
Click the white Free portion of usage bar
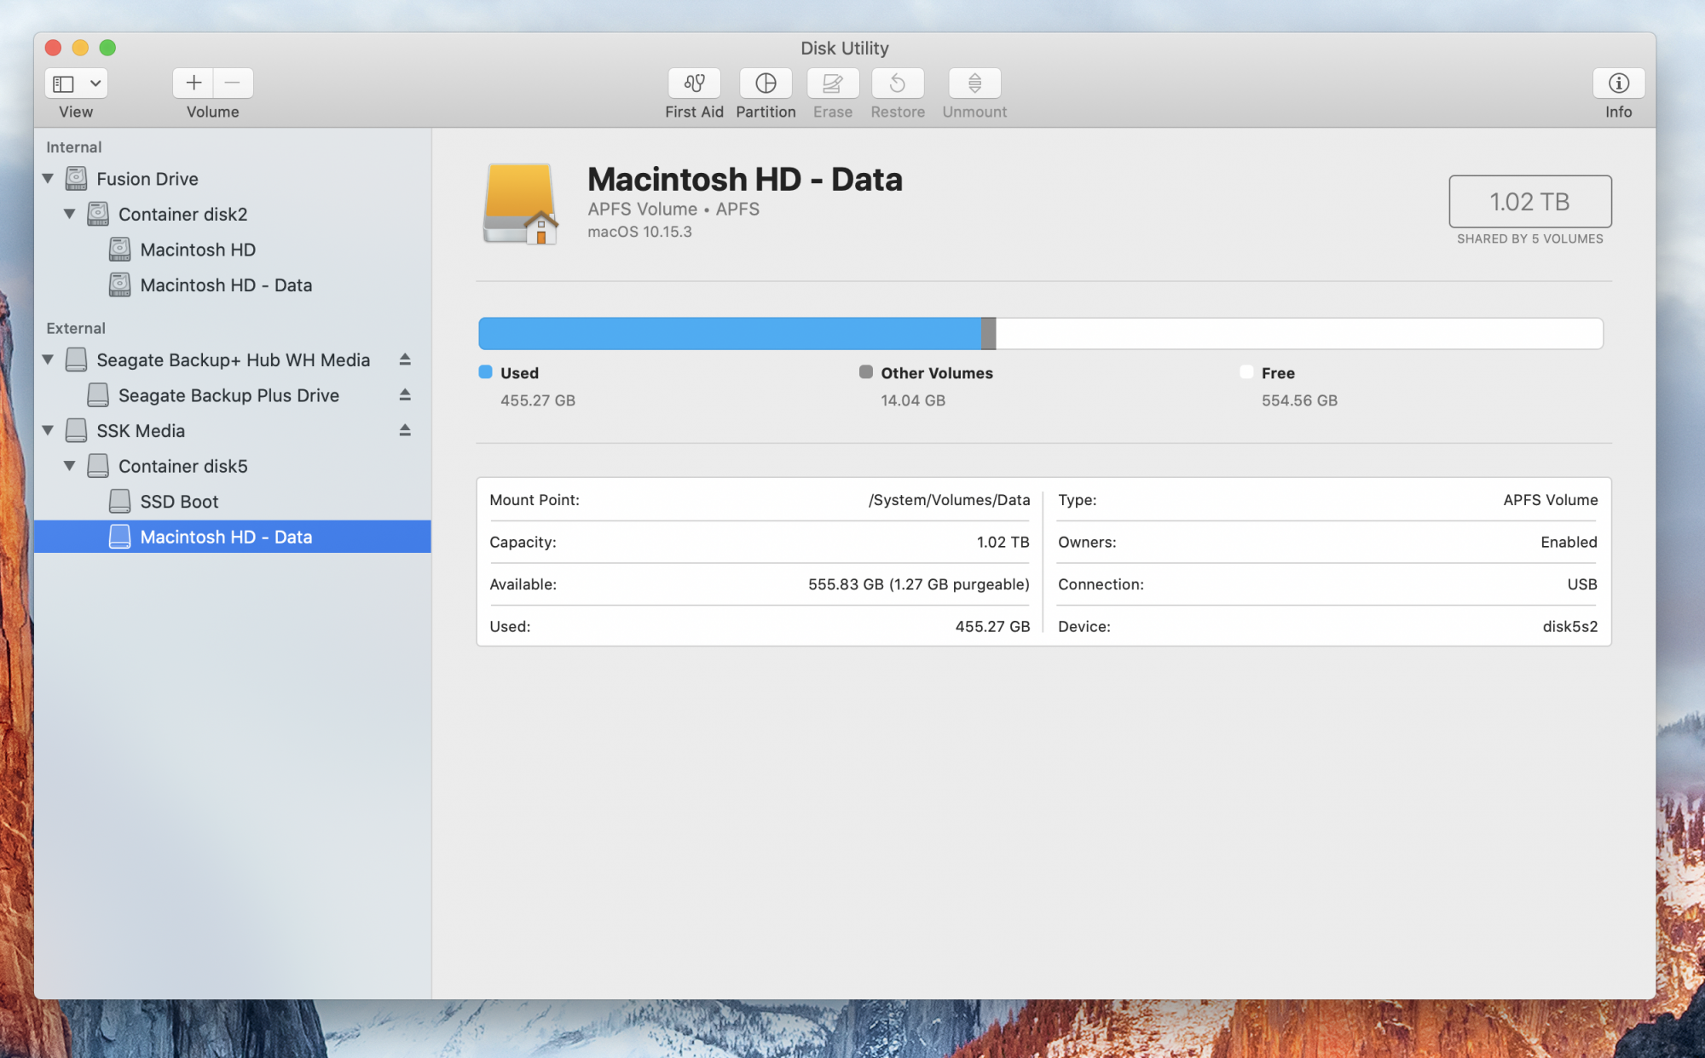tap(1299, 333)
